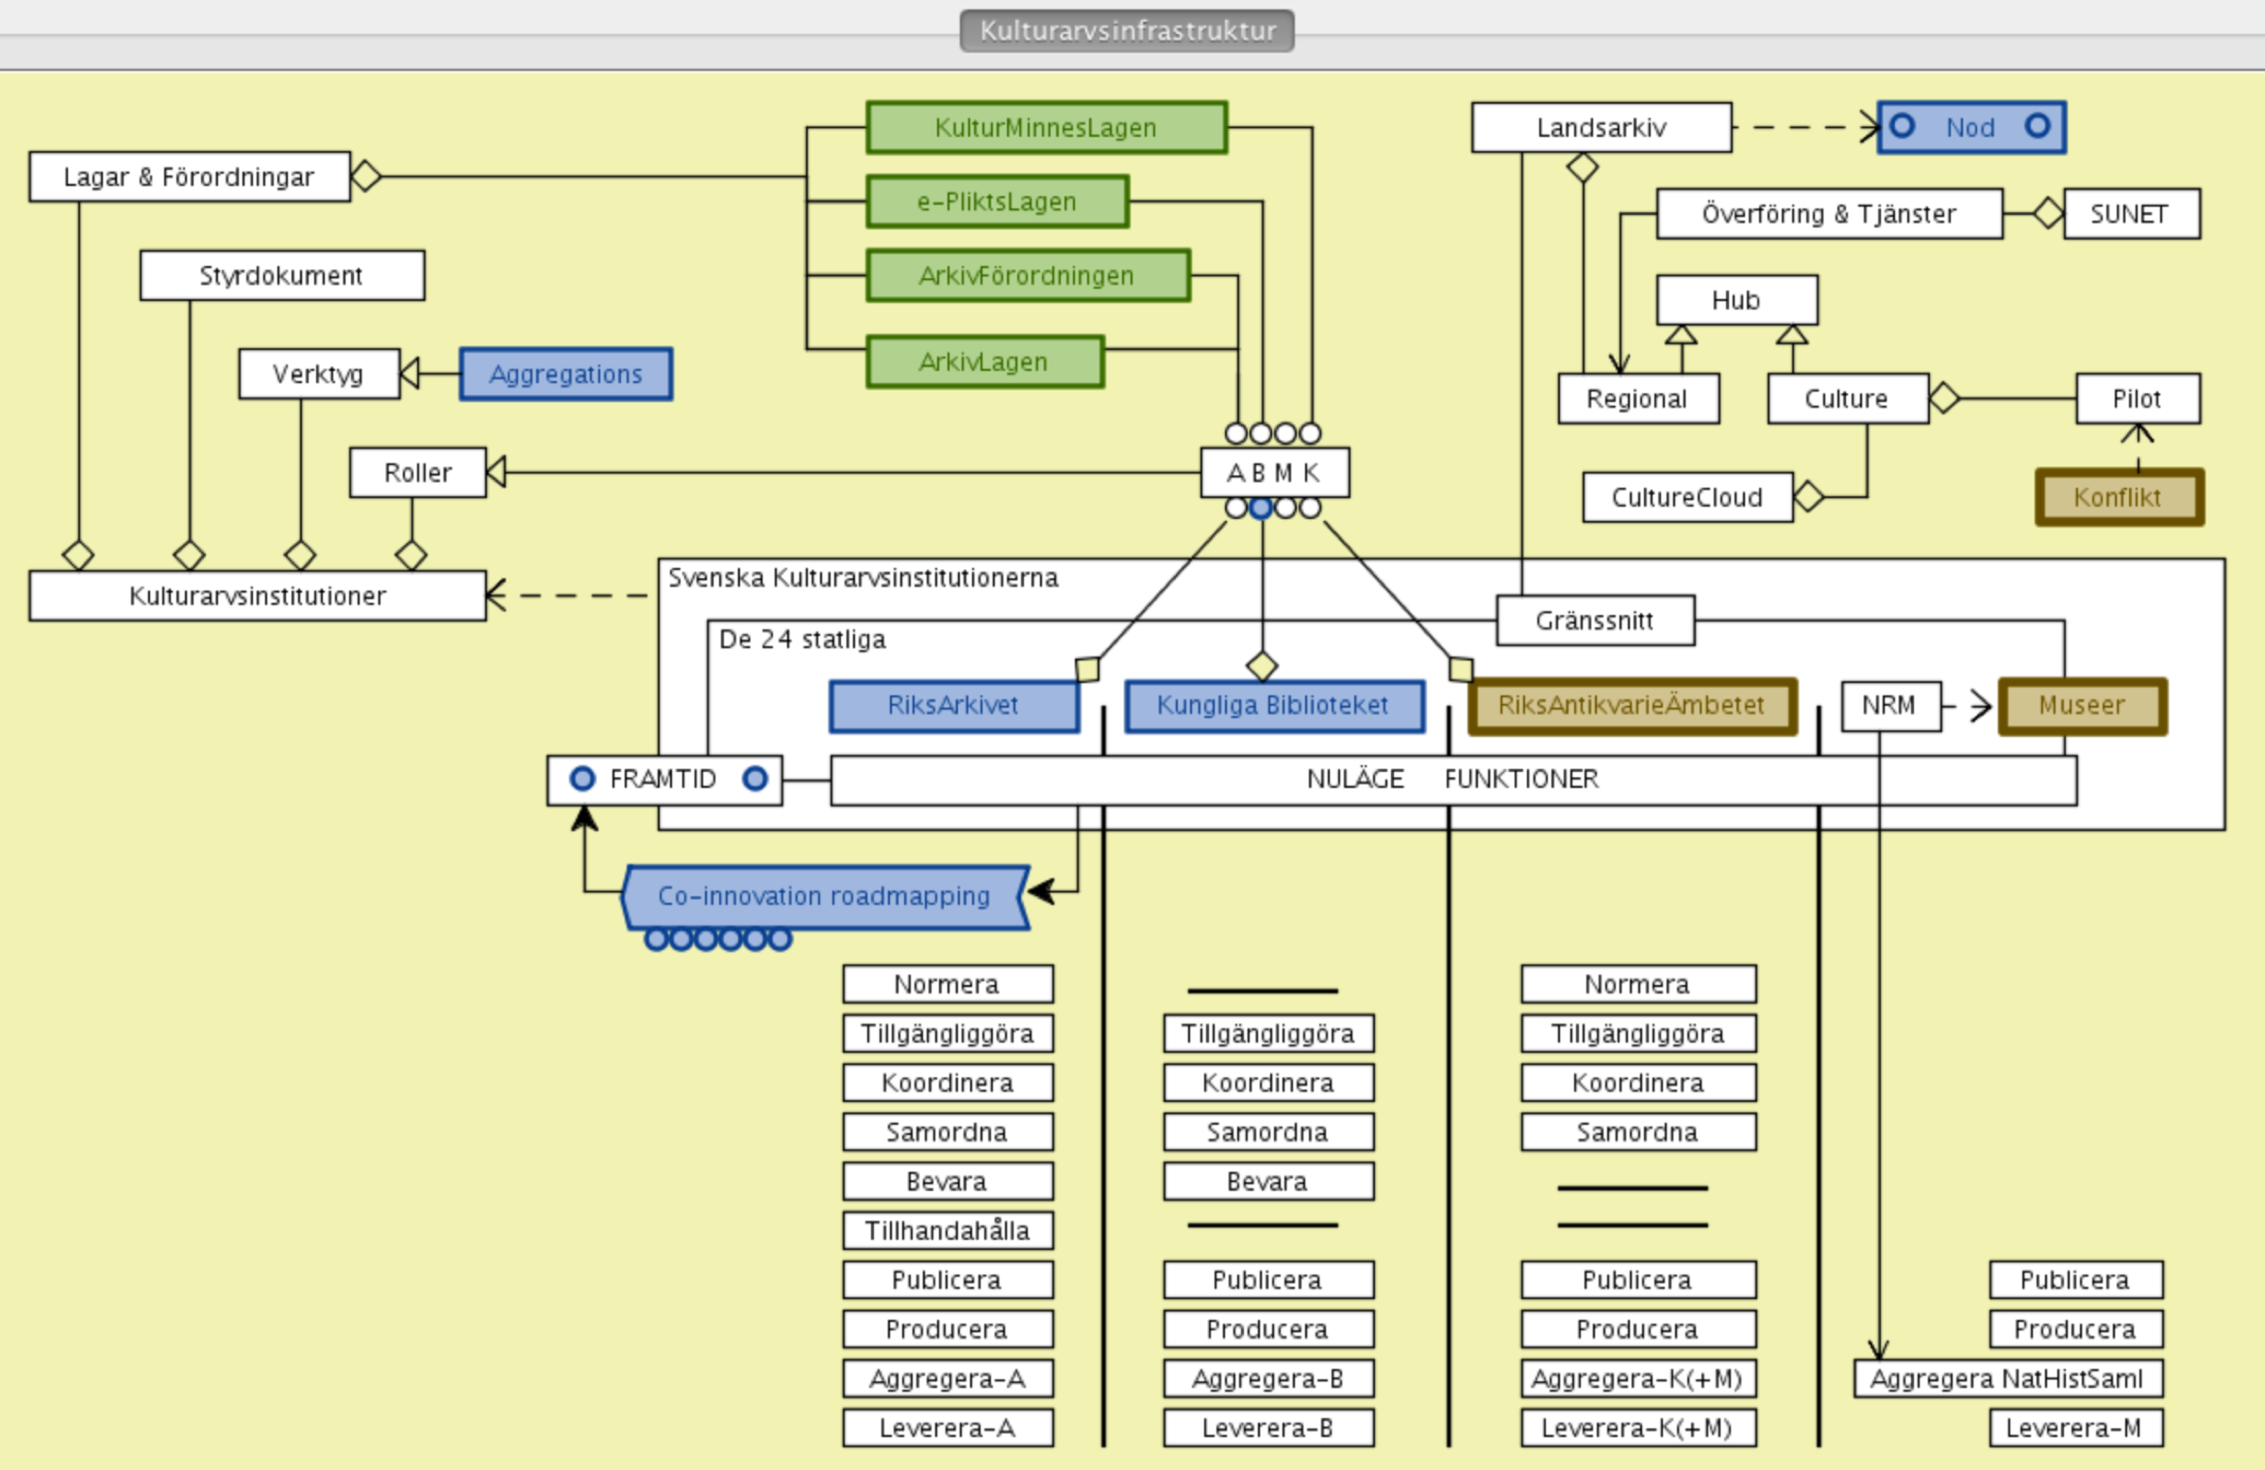Click diamond connector next to CultureCloud
2265x1470 pixels.
[1808, 495]
